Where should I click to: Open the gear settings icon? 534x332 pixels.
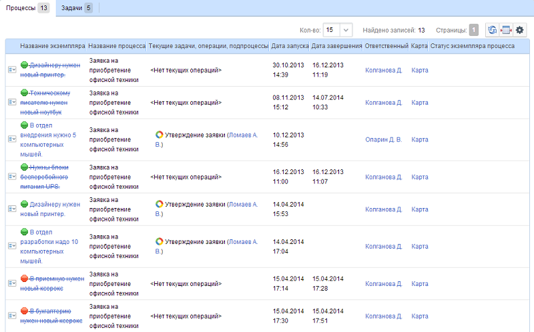pos(520,30)
